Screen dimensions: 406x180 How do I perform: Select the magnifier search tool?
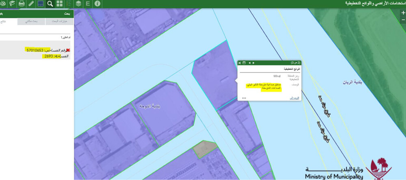point(50,4)
